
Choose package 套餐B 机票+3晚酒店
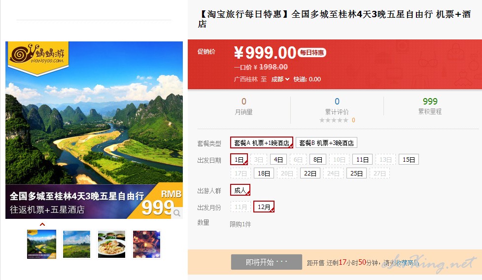(x=326, y=143)
